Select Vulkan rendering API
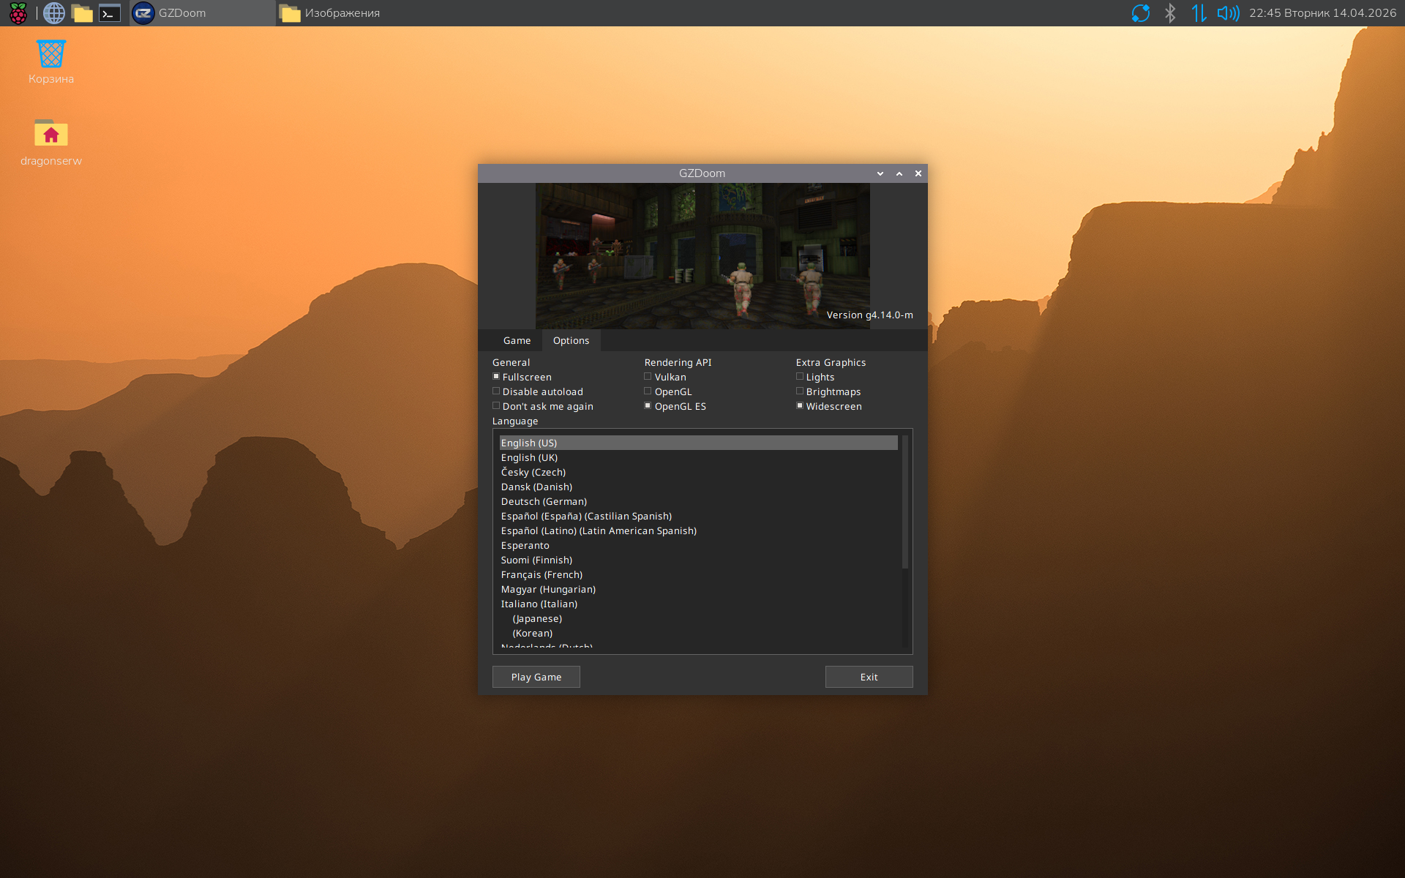Screen dimensions: 1405x878 tap(648, 377)
